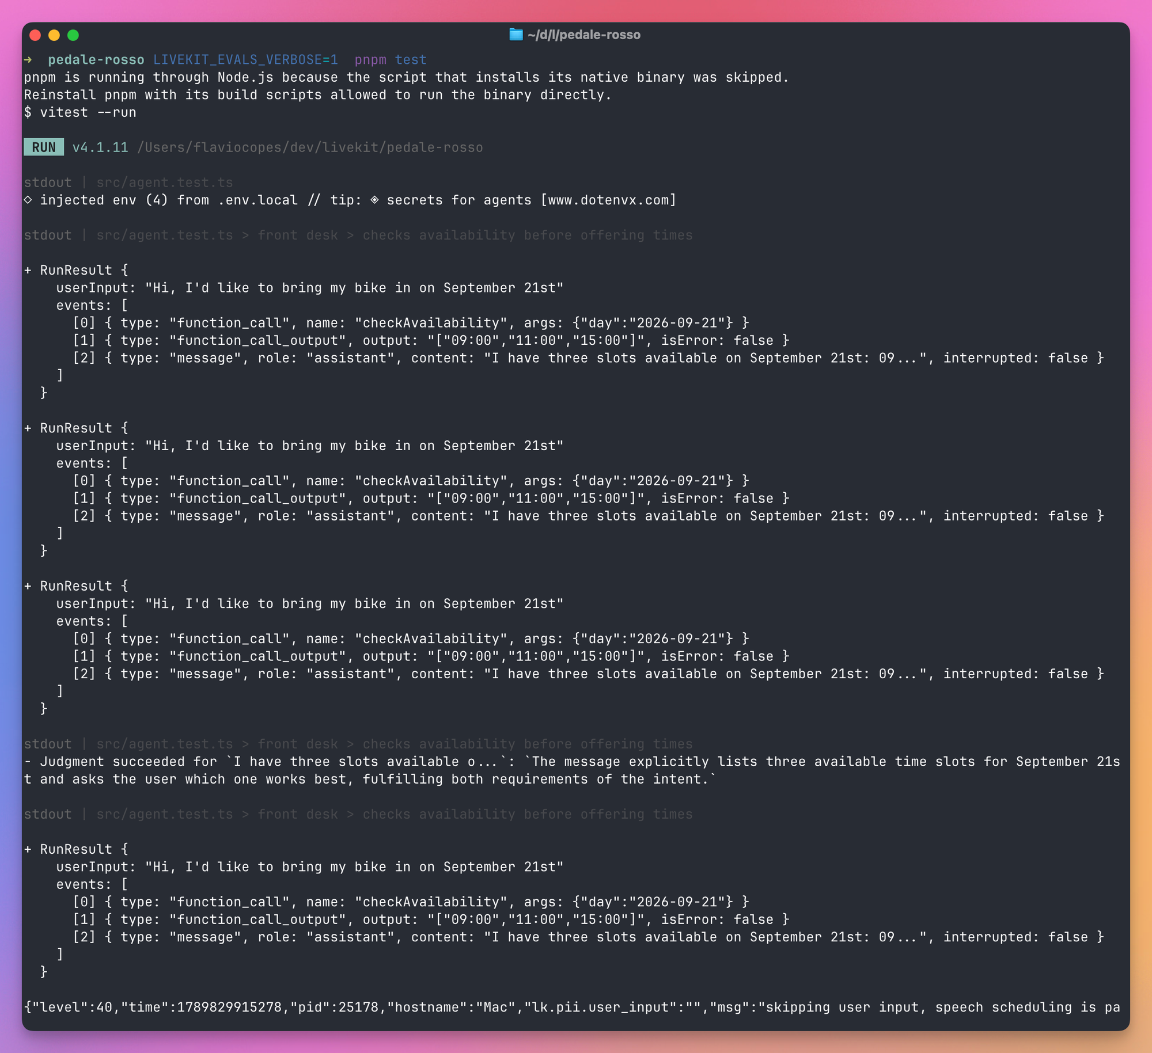Click the 'stdout | src/agent.test.ts' header above injected env
The width and height of the screenshot is (1152, 1053).
coord(128,183)
